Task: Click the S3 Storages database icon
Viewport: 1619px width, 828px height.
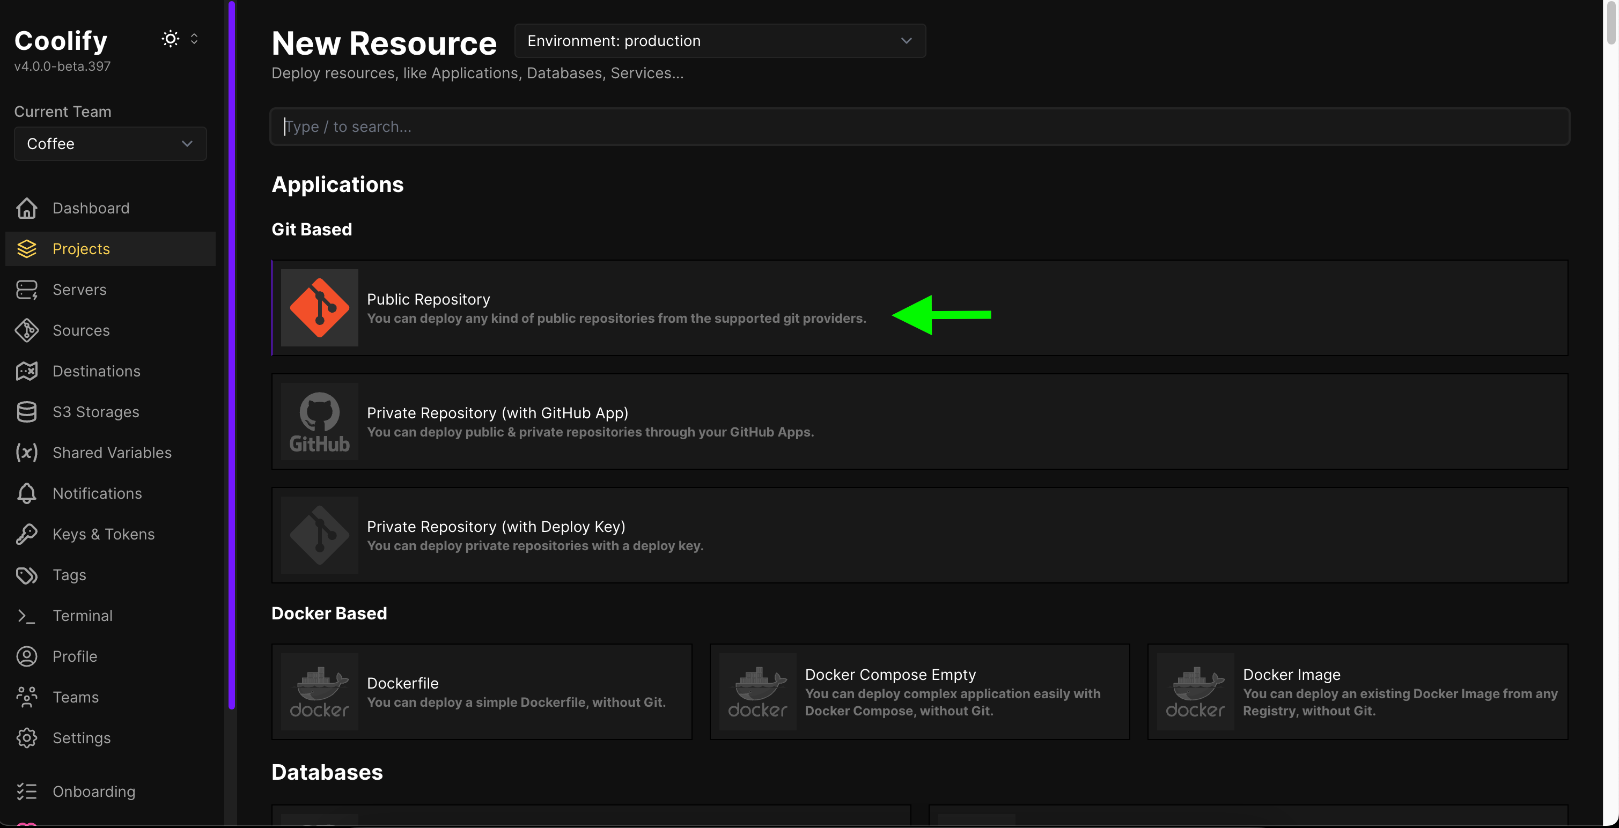Action: coord(26,412)
